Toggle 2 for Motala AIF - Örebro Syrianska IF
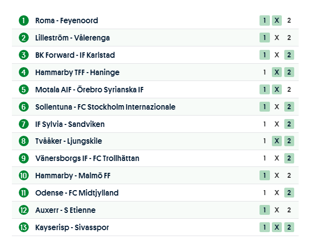Image resolution: width=313 pixels, height=241 pixels. (x=289, y=89)
